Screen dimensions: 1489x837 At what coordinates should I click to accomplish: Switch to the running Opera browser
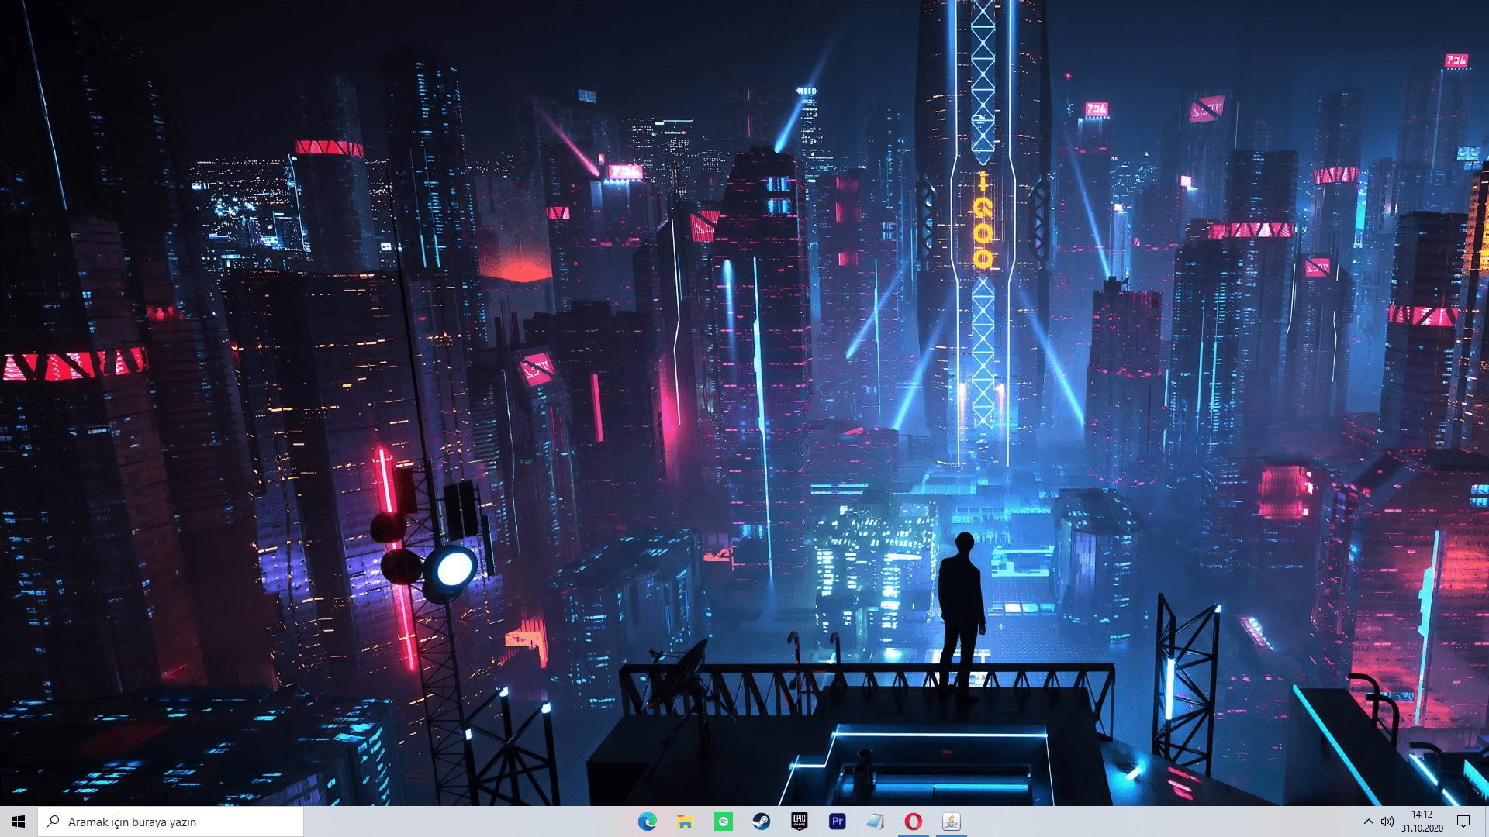[x=913, y=821]
